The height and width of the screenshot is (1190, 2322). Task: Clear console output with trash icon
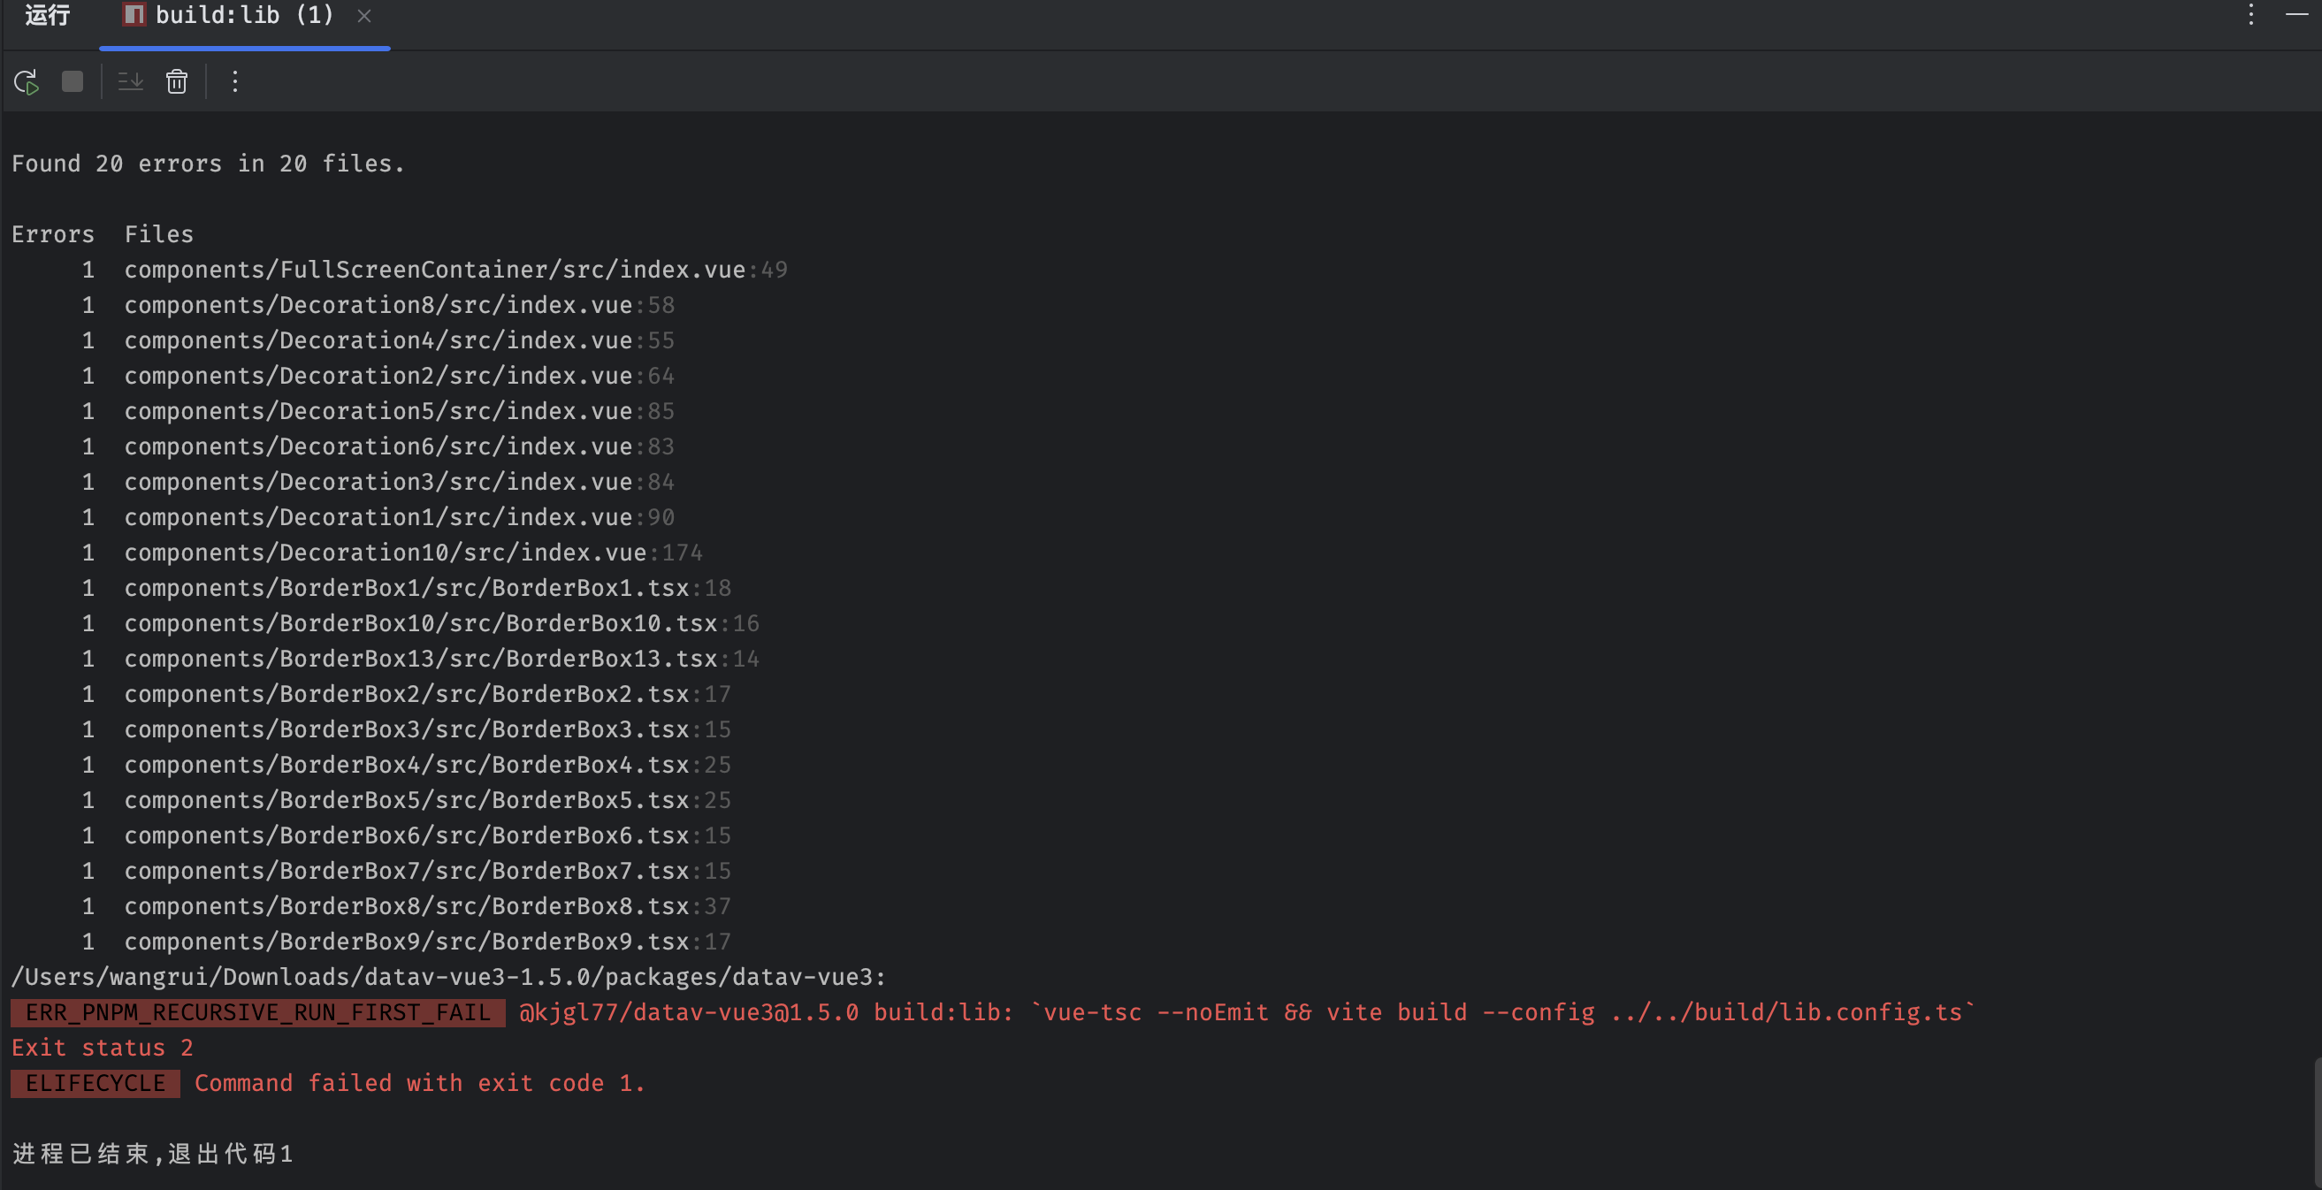coord(177,81)
